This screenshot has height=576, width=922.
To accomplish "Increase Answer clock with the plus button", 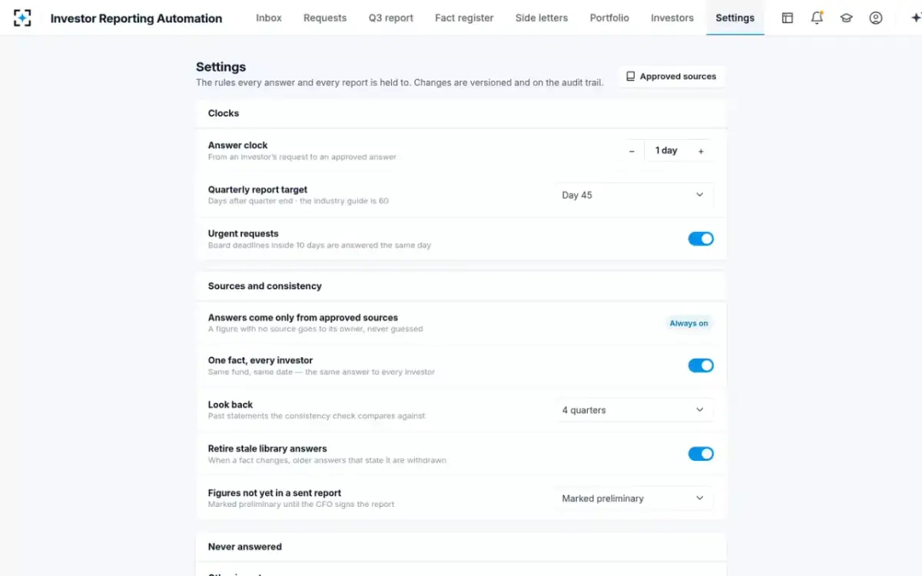I will (x=701, y=151).
